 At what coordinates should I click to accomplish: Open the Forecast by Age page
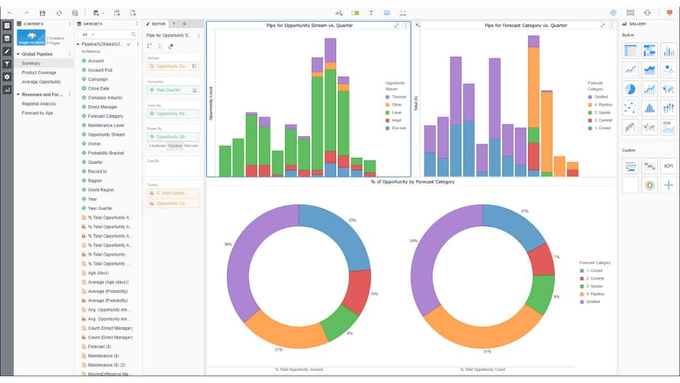[x=37, y=113]
